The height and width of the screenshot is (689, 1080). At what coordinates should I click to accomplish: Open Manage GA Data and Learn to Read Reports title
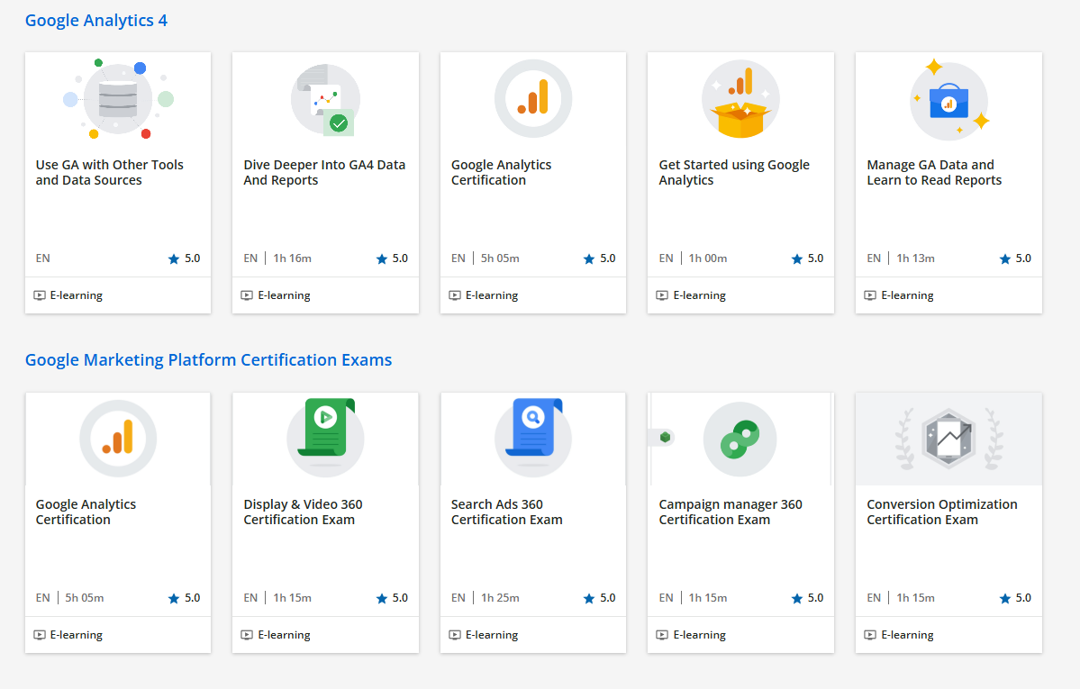coord(934,172)
